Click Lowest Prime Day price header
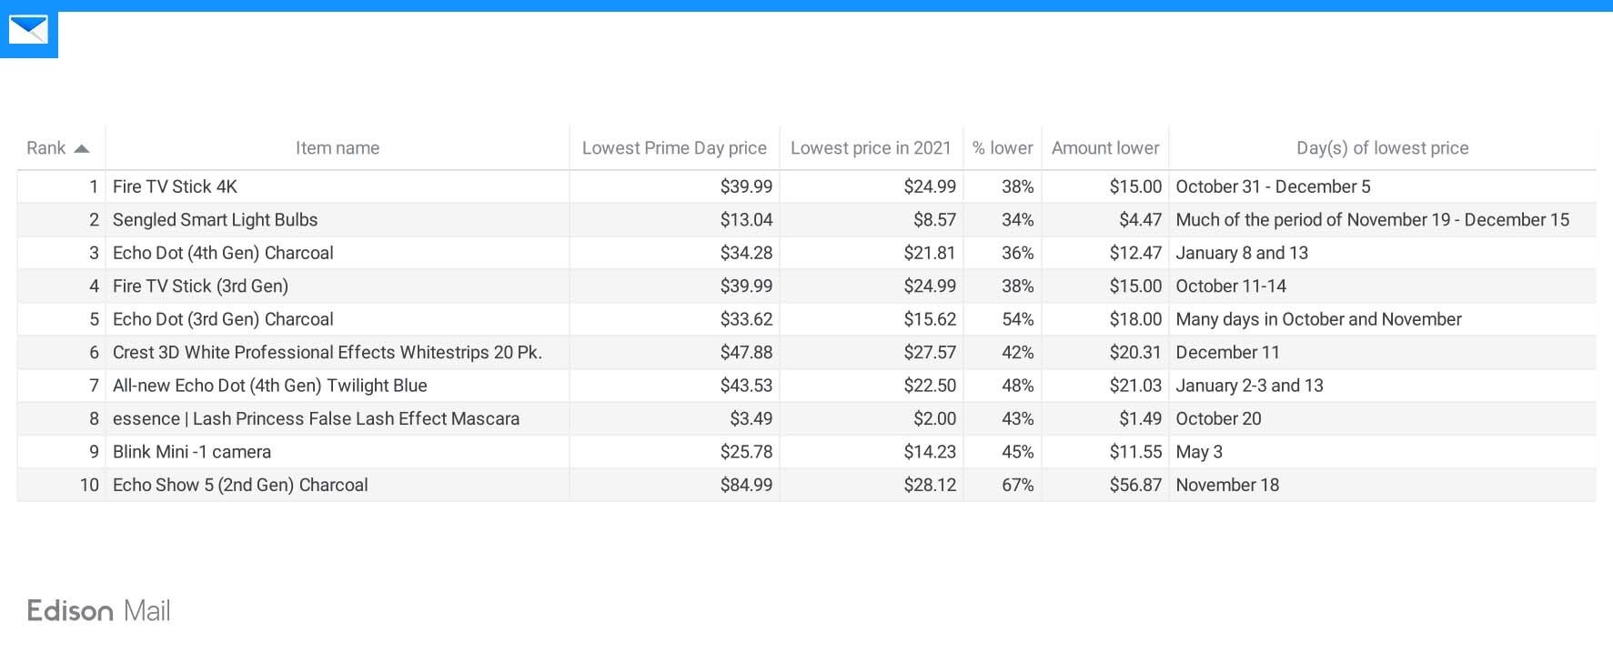Viewport: 1613px width, 653px height. (674, 148)
